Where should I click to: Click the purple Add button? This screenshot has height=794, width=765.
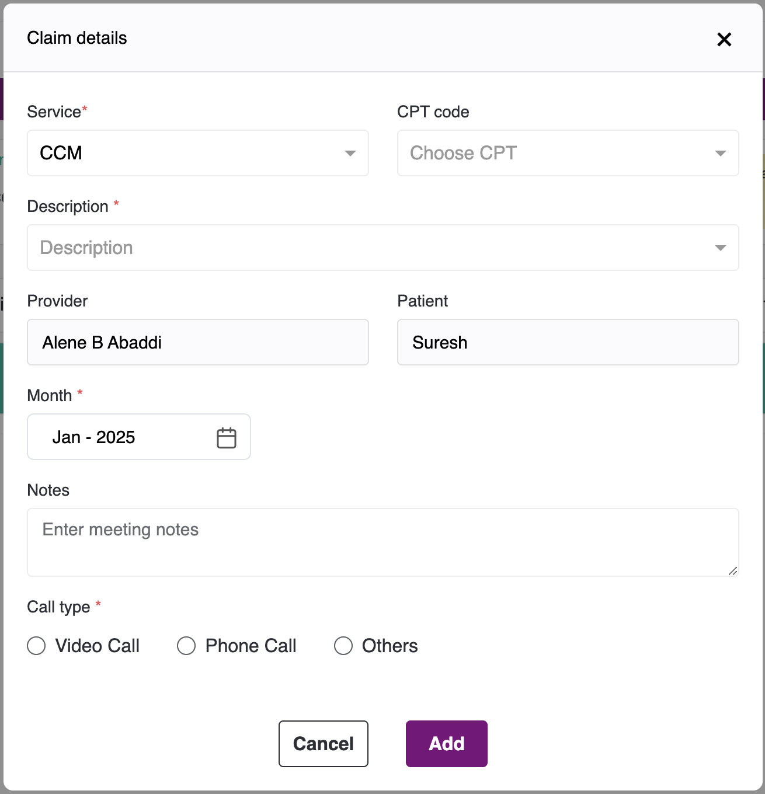[446, 744]
